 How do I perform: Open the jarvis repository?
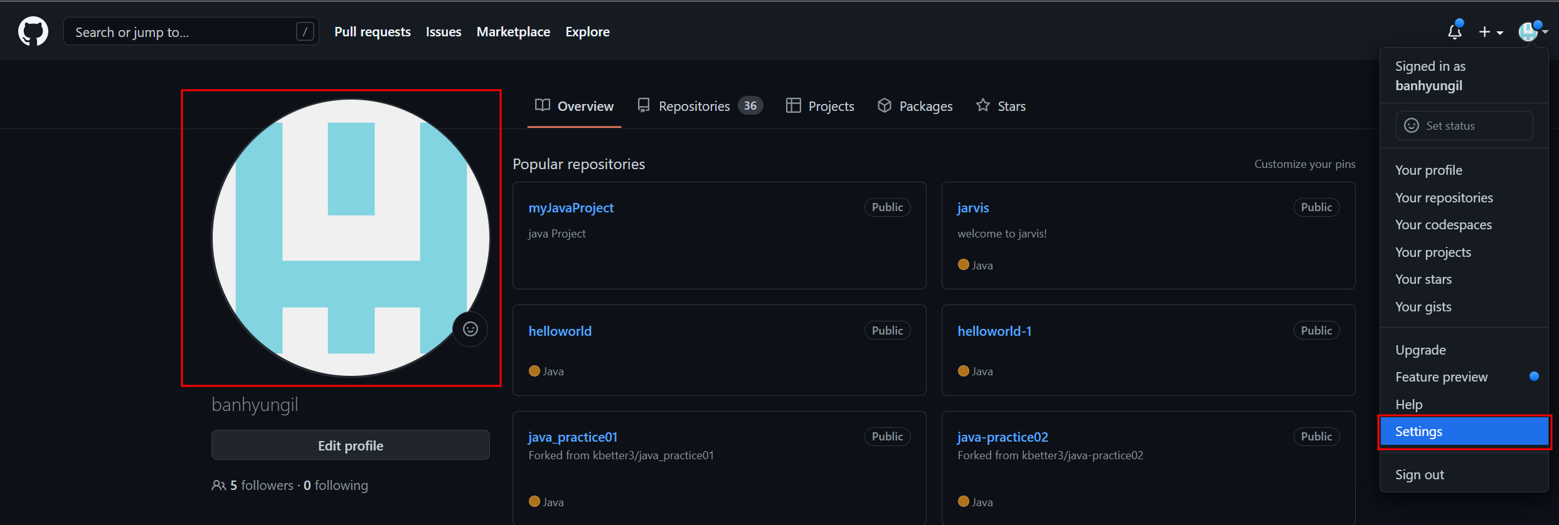tap(973, 208)
